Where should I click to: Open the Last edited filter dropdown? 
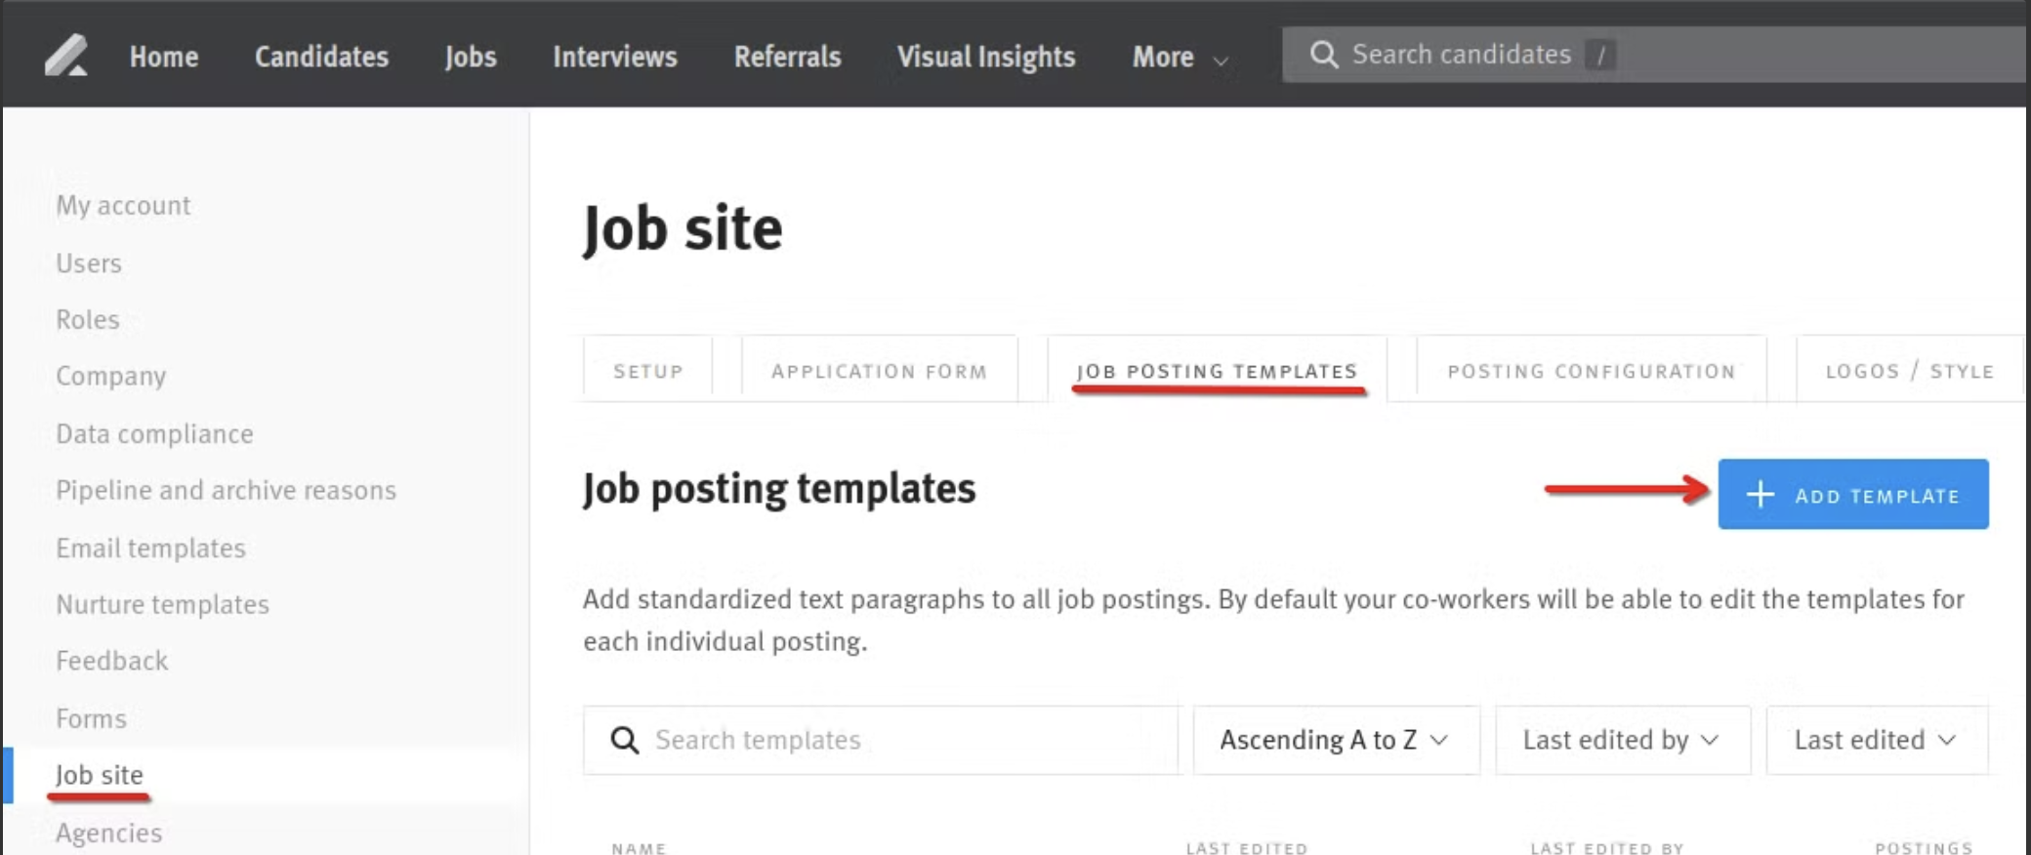[1876, 740]
